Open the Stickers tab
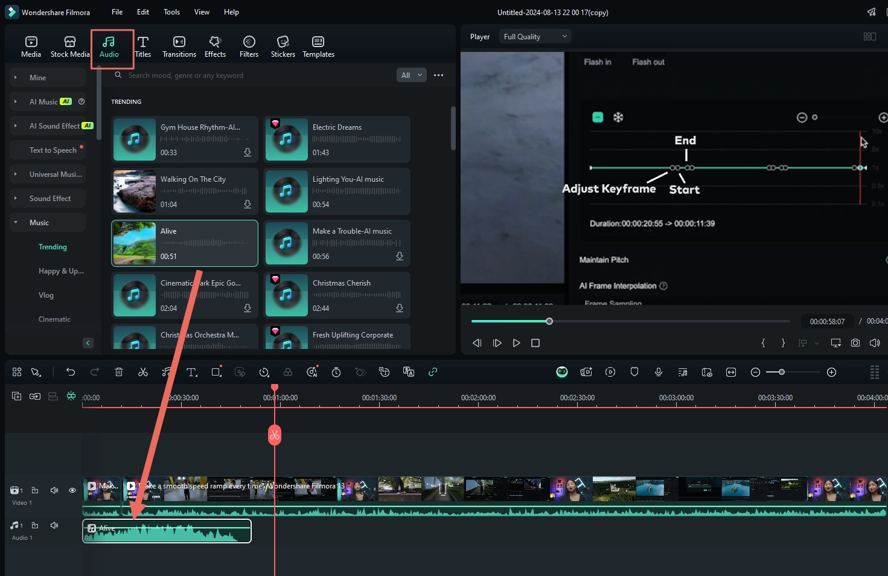This screenshot has width=888, height=576. click(283, 46)
